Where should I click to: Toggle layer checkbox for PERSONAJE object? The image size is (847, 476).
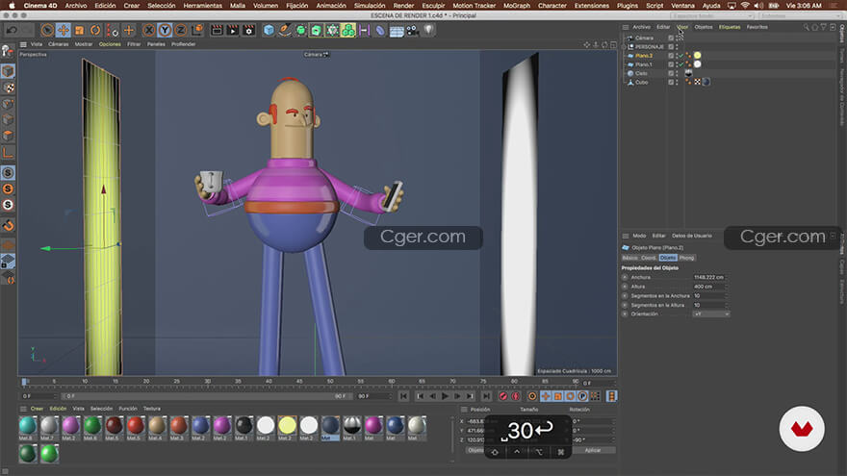(671, 47)
